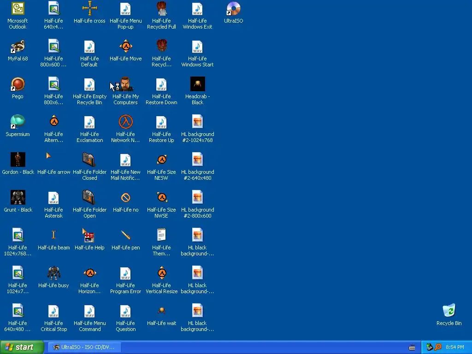
Task: Select Half-Life Windows Start sound file
Action: coord(197,53)
